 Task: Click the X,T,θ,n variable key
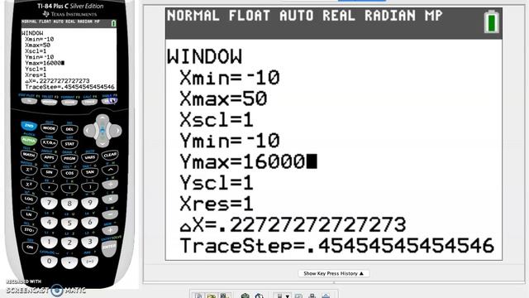(x=49, y=142)
